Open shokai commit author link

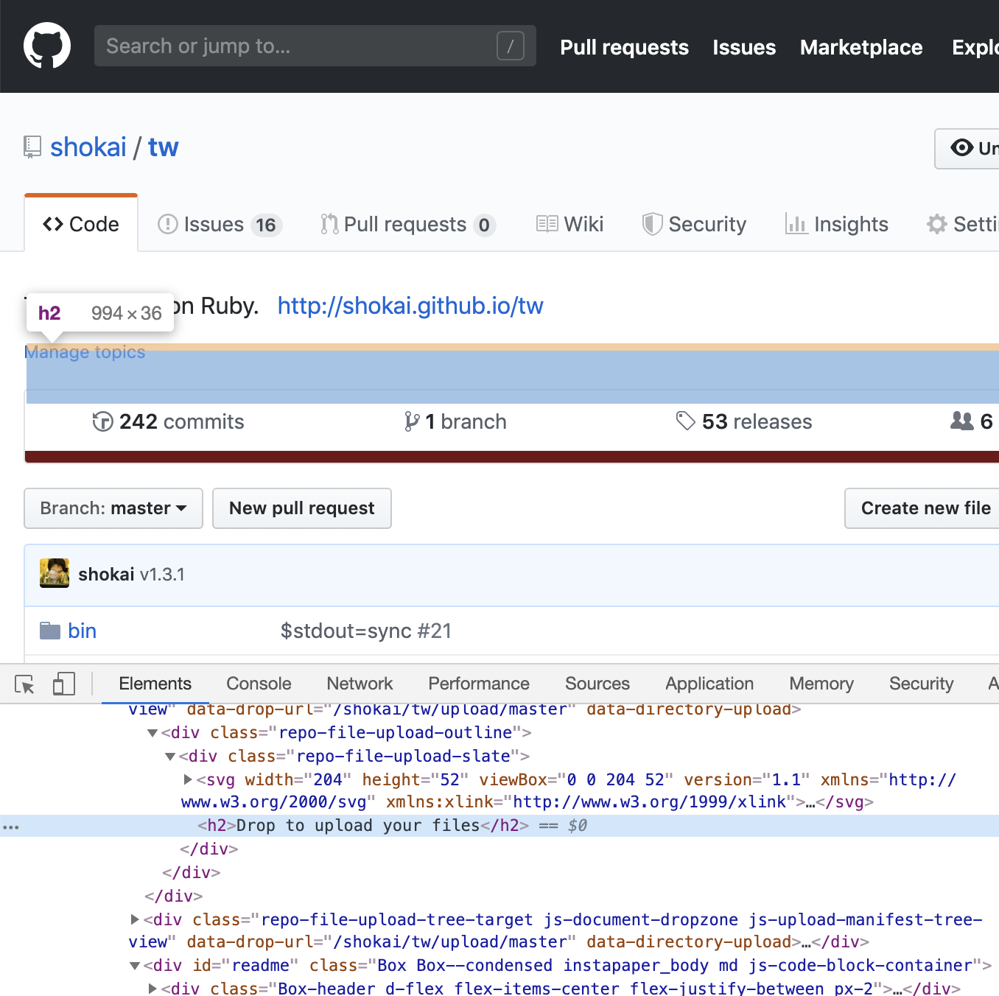pos(106,575)
